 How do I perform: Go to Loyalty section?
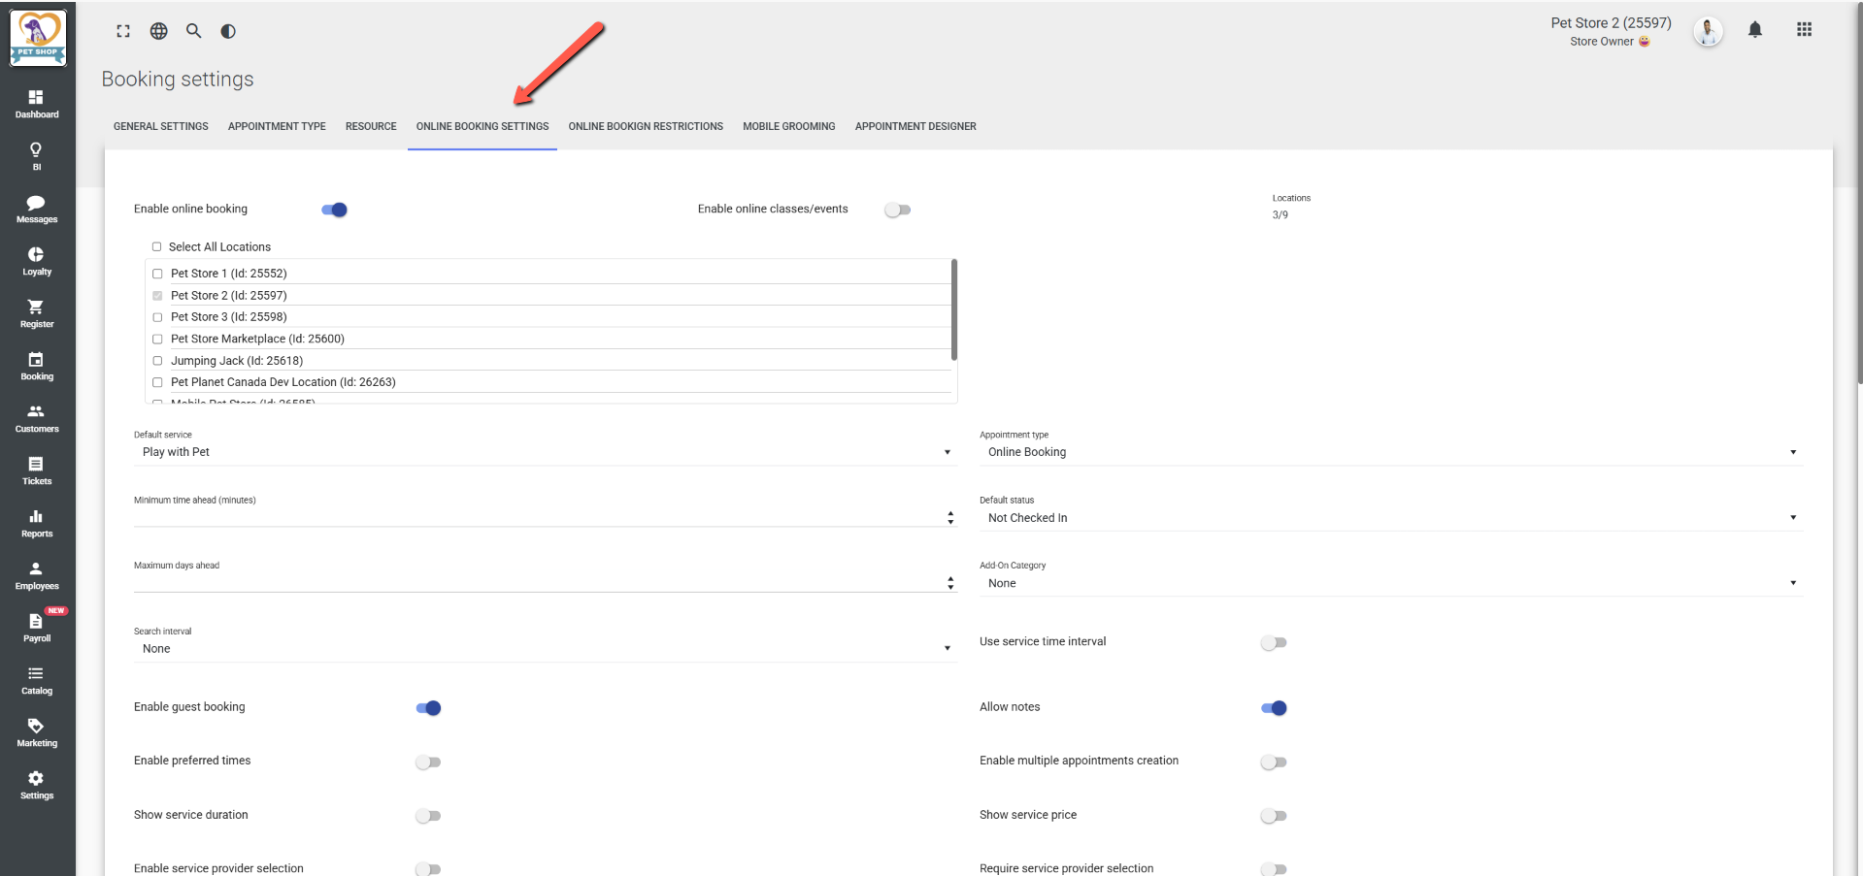(37, 261)
